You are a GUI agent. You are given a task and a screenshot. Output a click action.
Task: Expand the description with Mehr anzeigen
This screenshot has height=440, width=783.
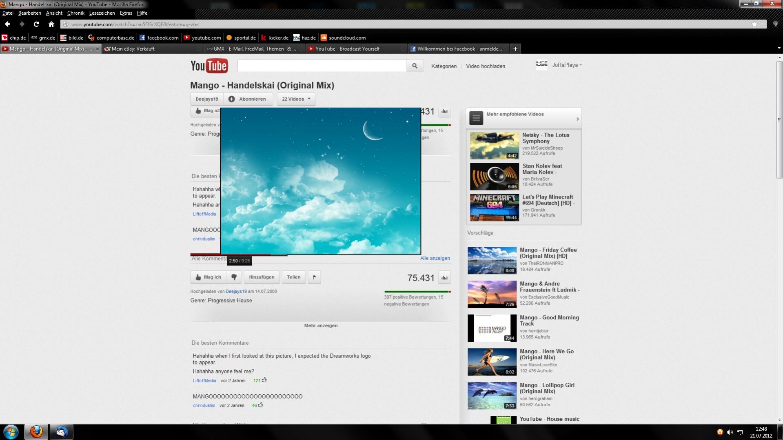coord(321,325)
